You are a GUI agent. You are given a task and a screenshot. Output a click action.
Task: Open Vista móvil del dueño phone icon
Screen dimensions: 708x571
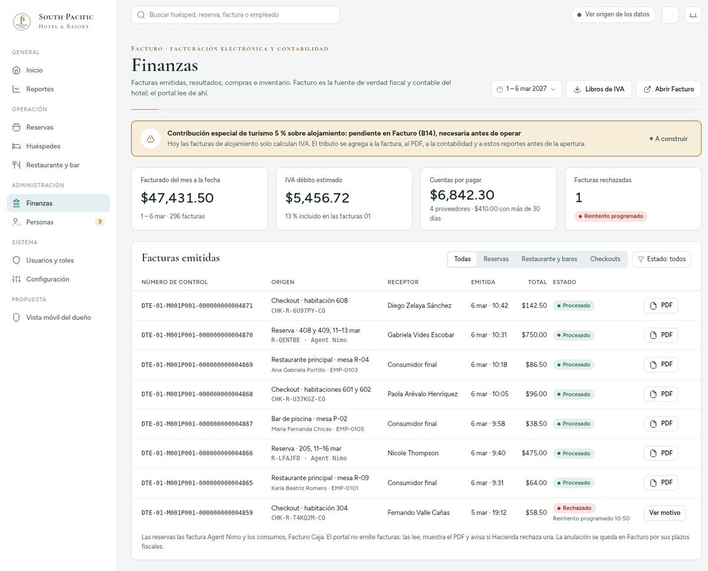[17, 317]
